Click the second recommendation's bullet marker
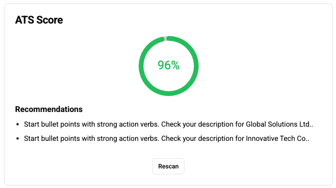 point(17,139)
